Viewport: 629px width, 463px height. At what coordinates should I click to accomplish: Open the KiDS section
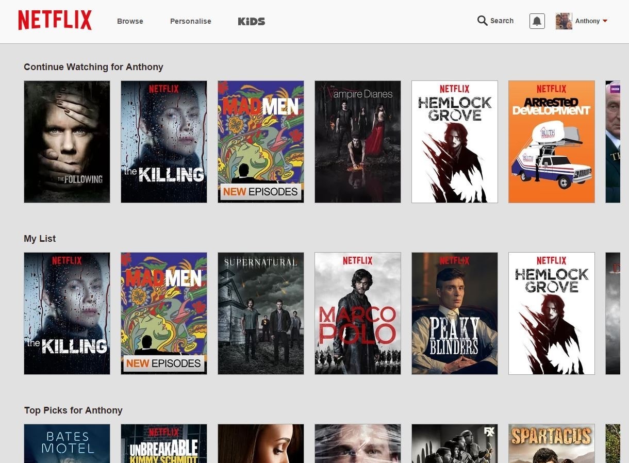(x=251, y=21)
